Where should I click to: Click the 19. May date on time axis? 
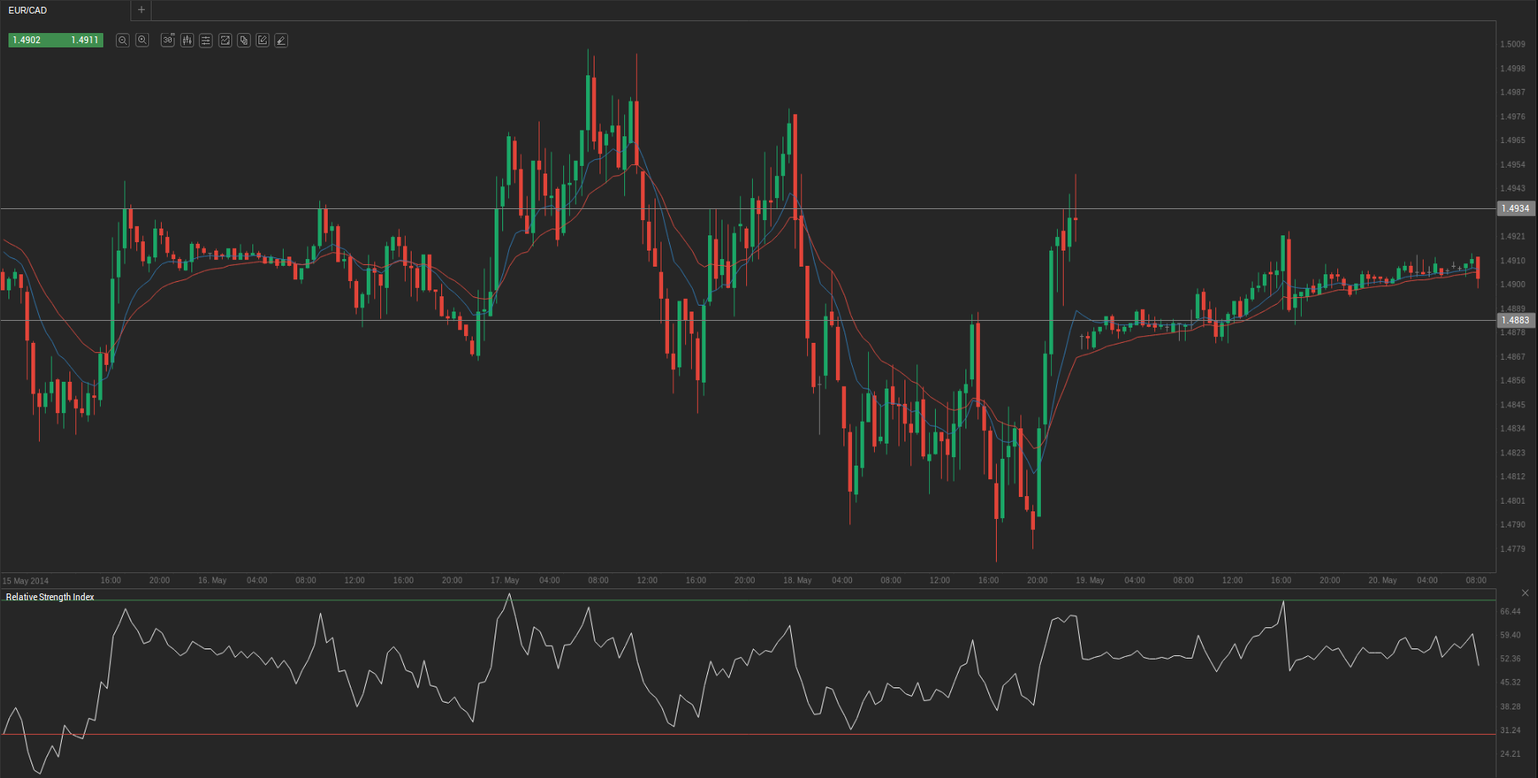point(1090,580)
